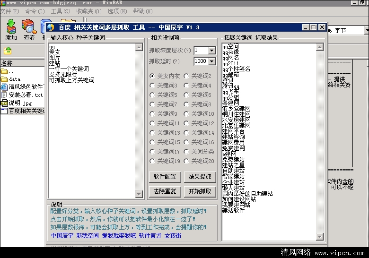Open the 爱我就娶我吧 link

[x=119, y=236]
